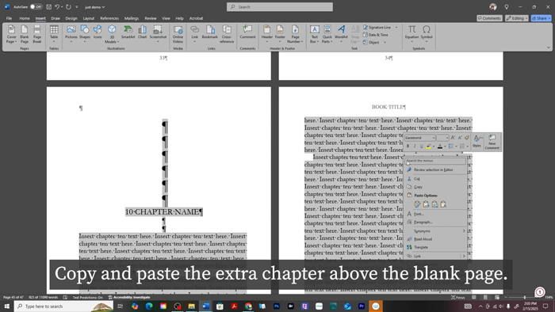Viewport: 555px width, 312px height.
Task: Toggle the AutoSave switch
Action: tap(36, 6)
